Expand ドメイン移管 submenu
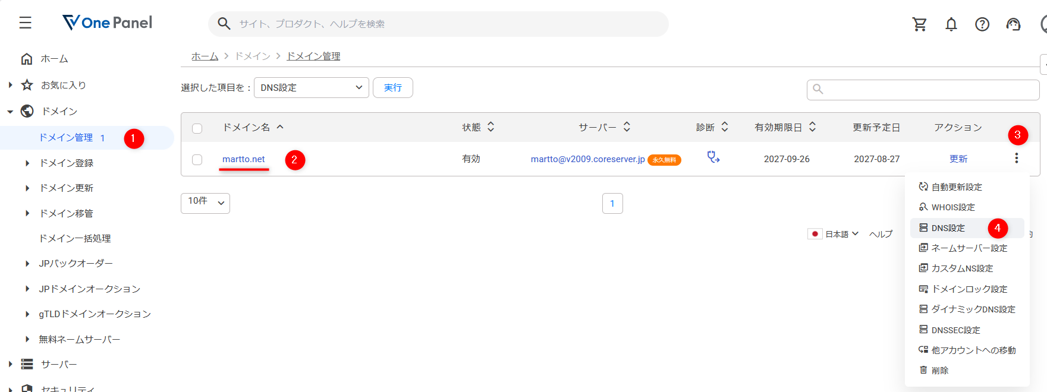 pos(27,213)
